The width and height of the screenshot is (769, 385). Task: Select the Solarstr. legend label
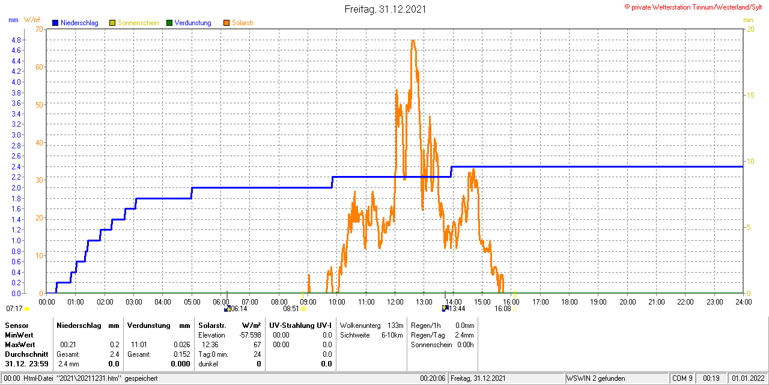(x=243, y=23)
